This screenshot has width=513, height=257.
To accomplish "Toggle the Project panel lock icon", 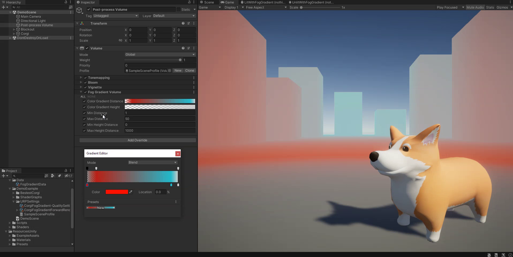I will click(66, 170).
